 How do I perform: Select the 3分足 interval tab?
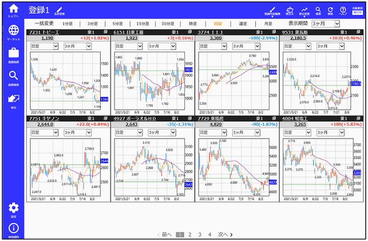point(92,23)
